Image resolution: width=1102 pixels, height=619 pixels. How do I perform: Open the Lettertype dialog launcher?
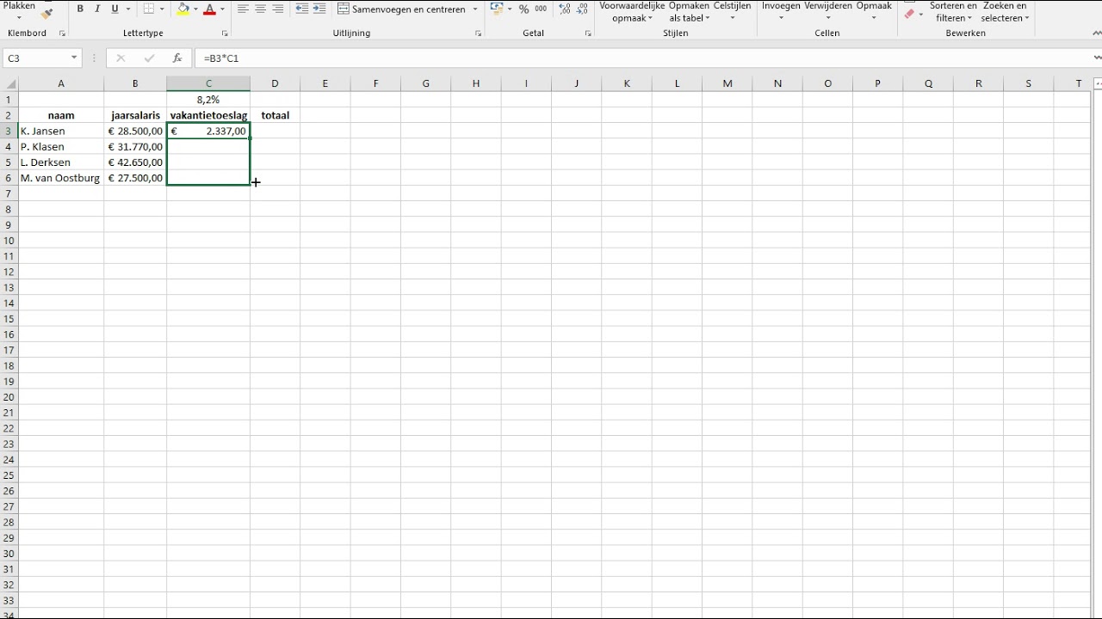click(x=225, y=34)
